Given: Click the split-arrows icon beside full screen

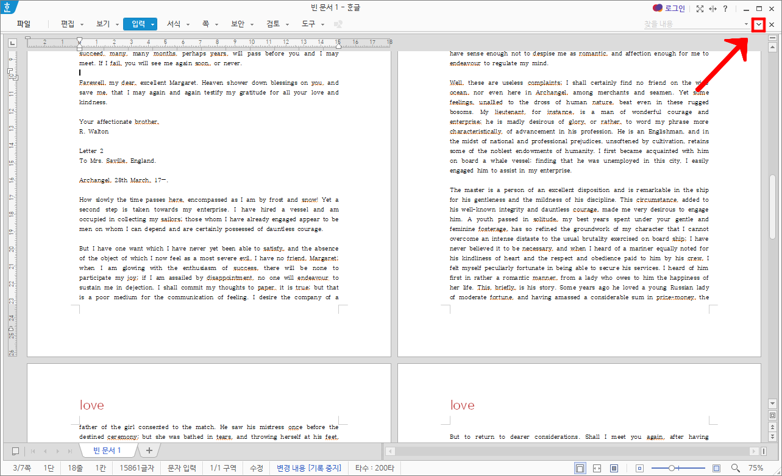Looking at the screenshot, I should tap(713, 9).
